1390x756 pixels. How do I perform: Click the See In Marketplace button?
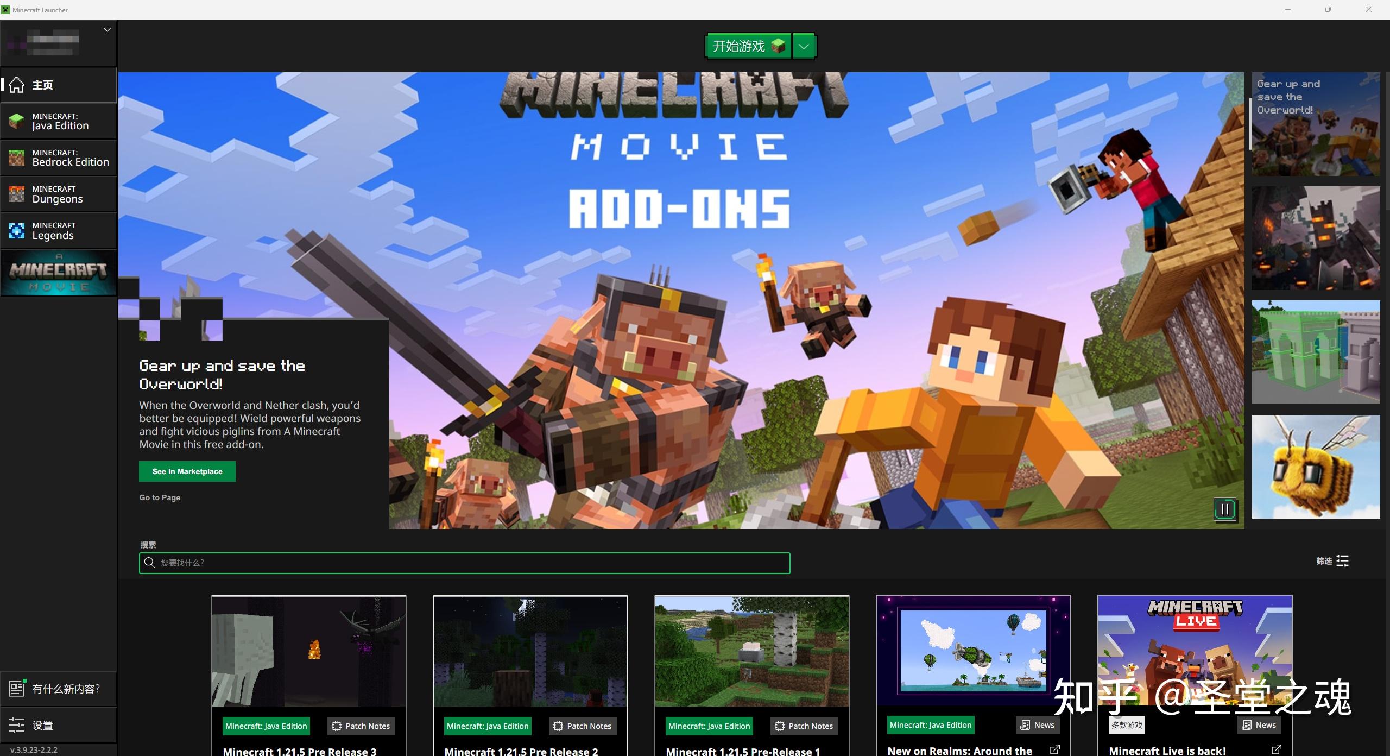coord(187,471)
